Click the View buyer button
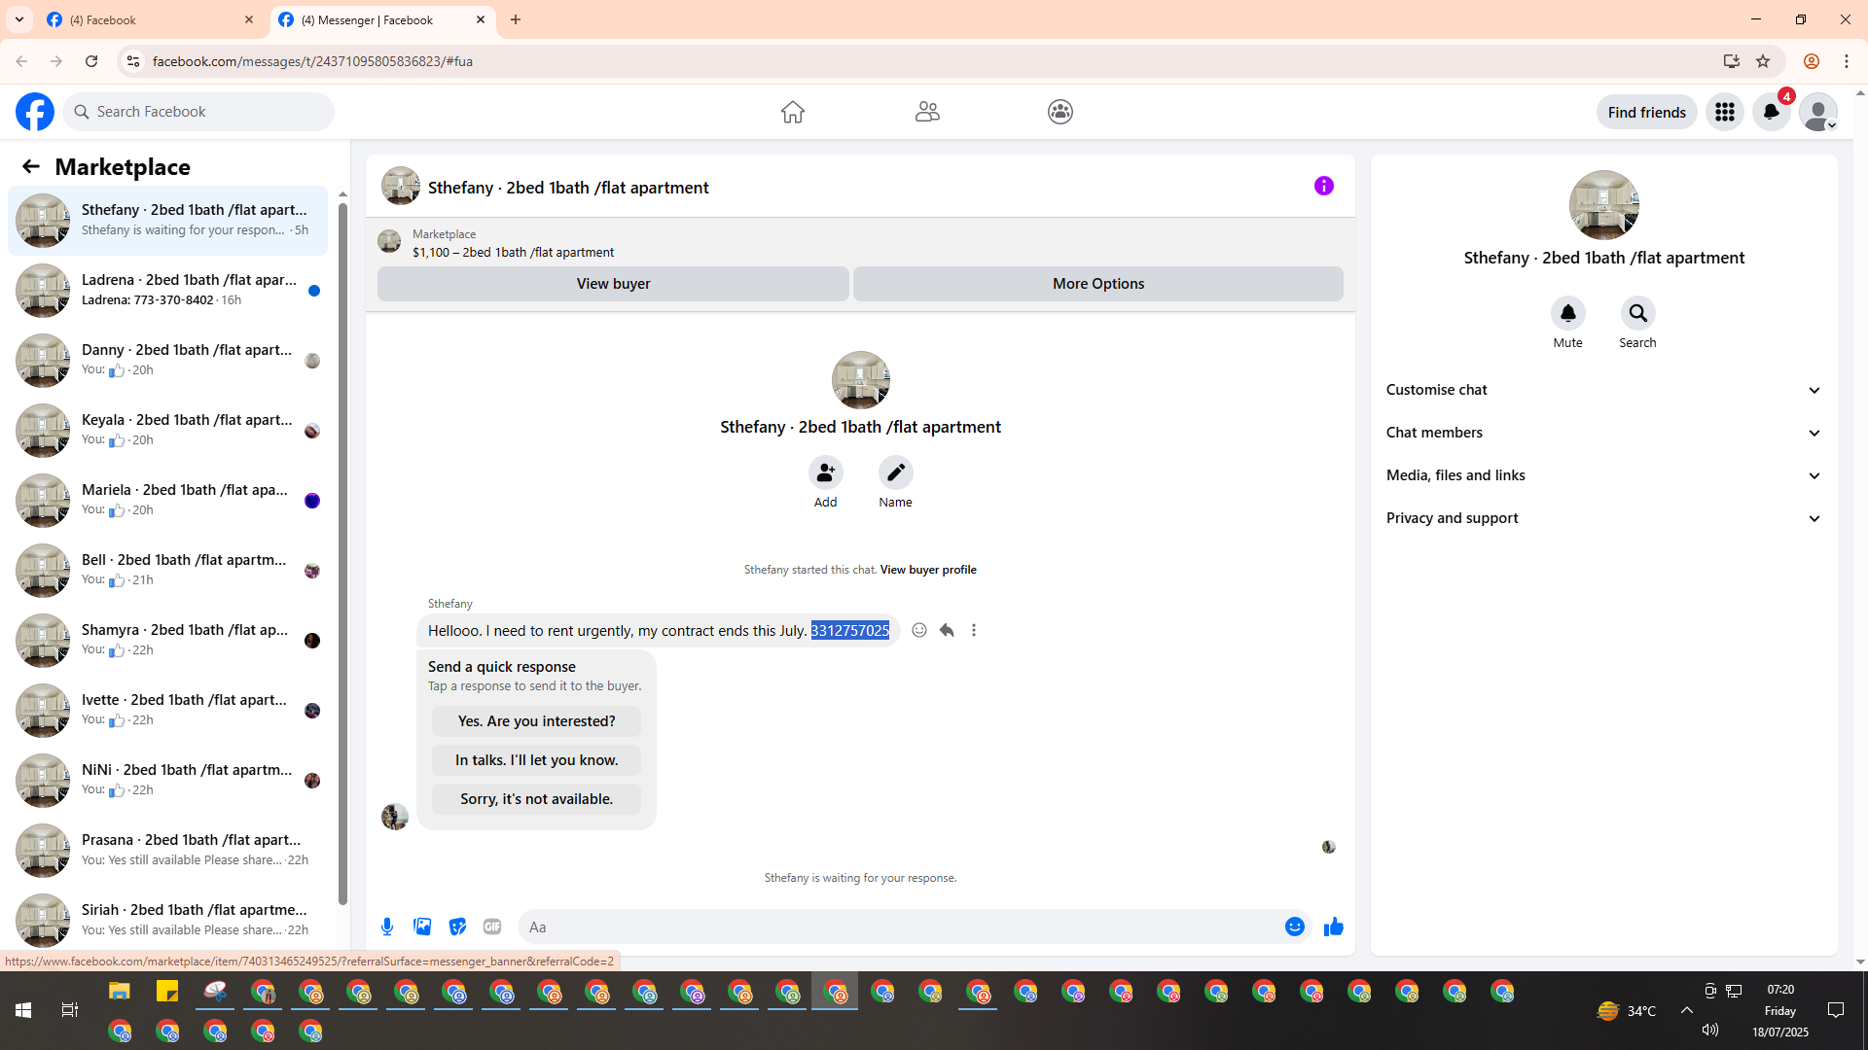Screen dimensions: 1868x1050 coord(613,284)
